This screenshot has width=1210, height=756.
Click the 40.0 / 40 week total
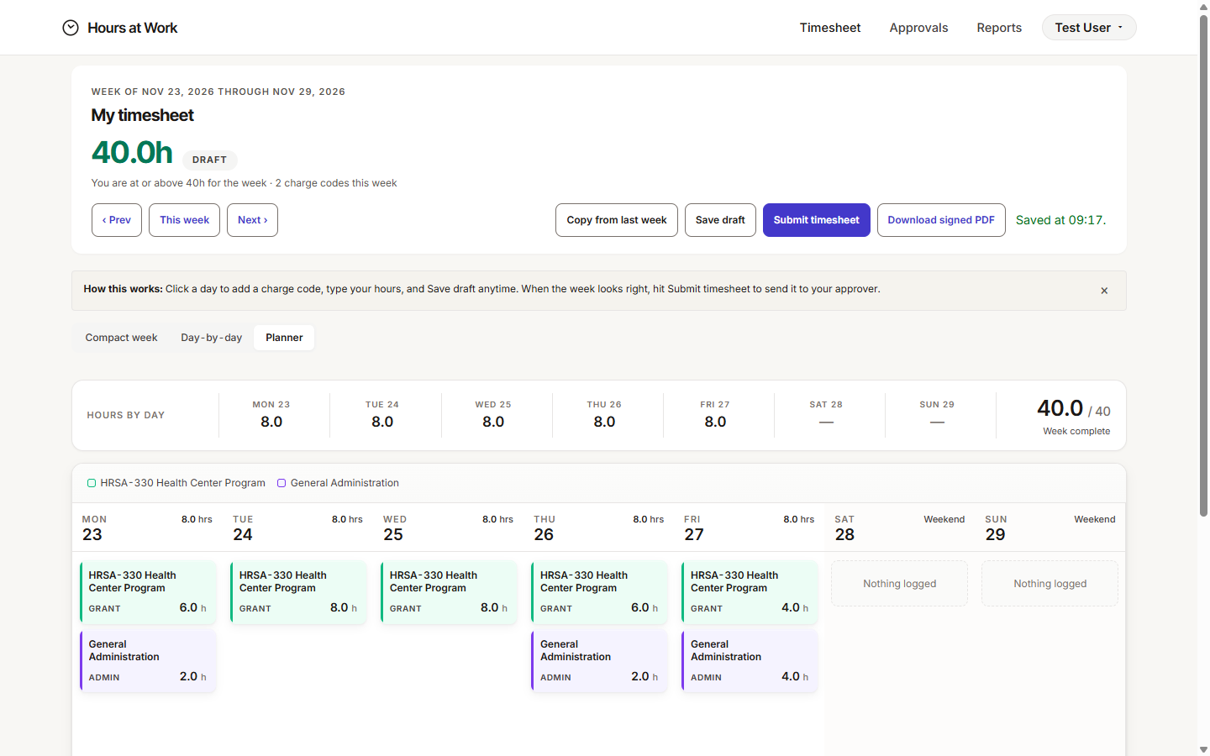tap(1073, 409)
